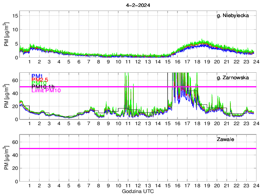Click the Godzina UTC axis label
The height and width of the screenshot is (195, 261).
[x=137, y=191]
